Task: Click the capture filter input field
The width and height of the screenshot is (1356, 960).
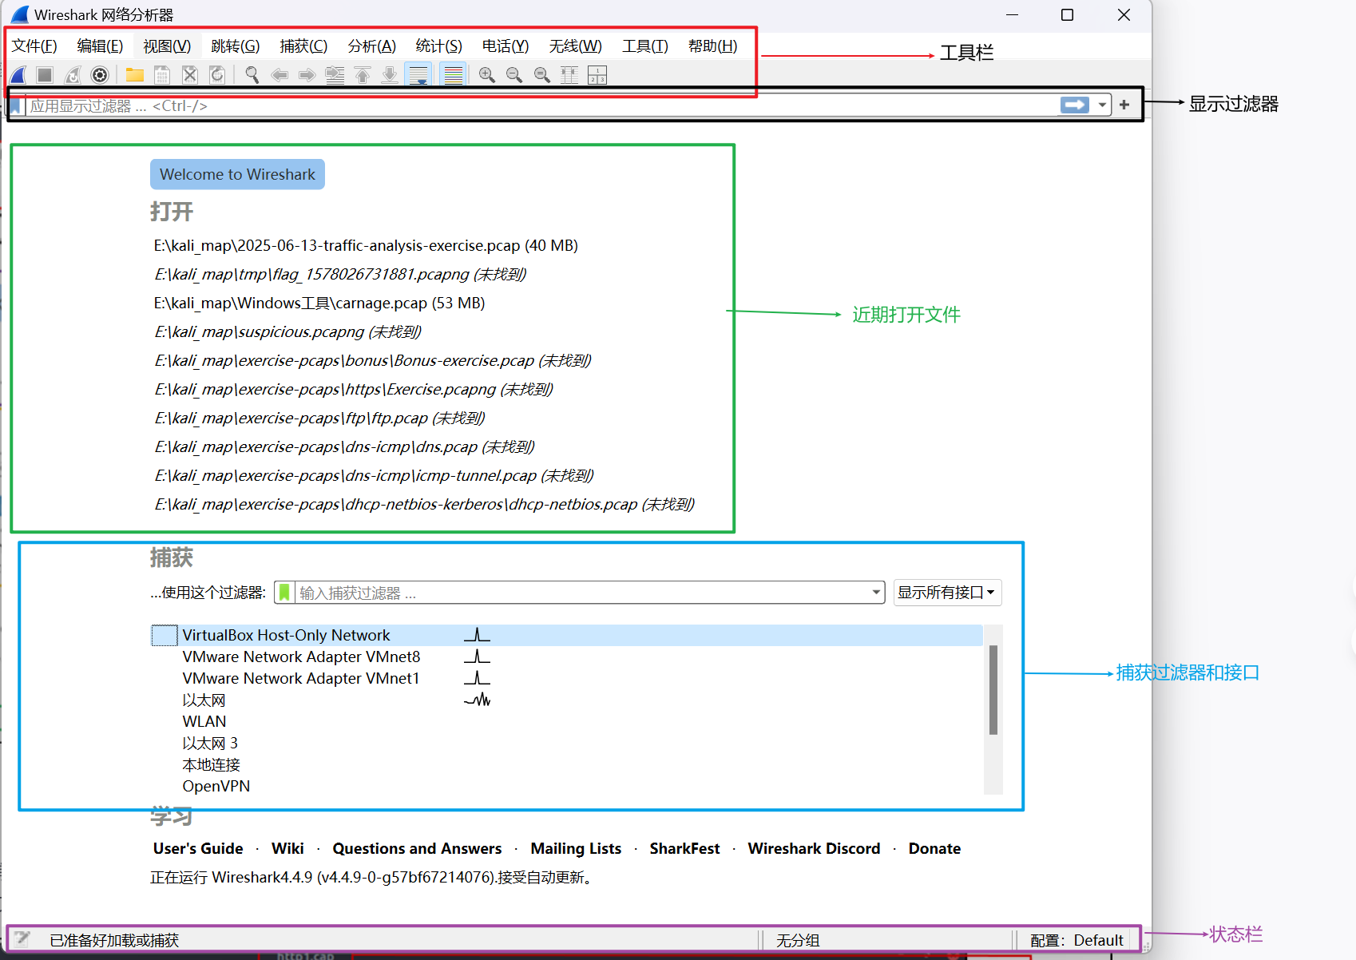Action: [x=583, y=593]
